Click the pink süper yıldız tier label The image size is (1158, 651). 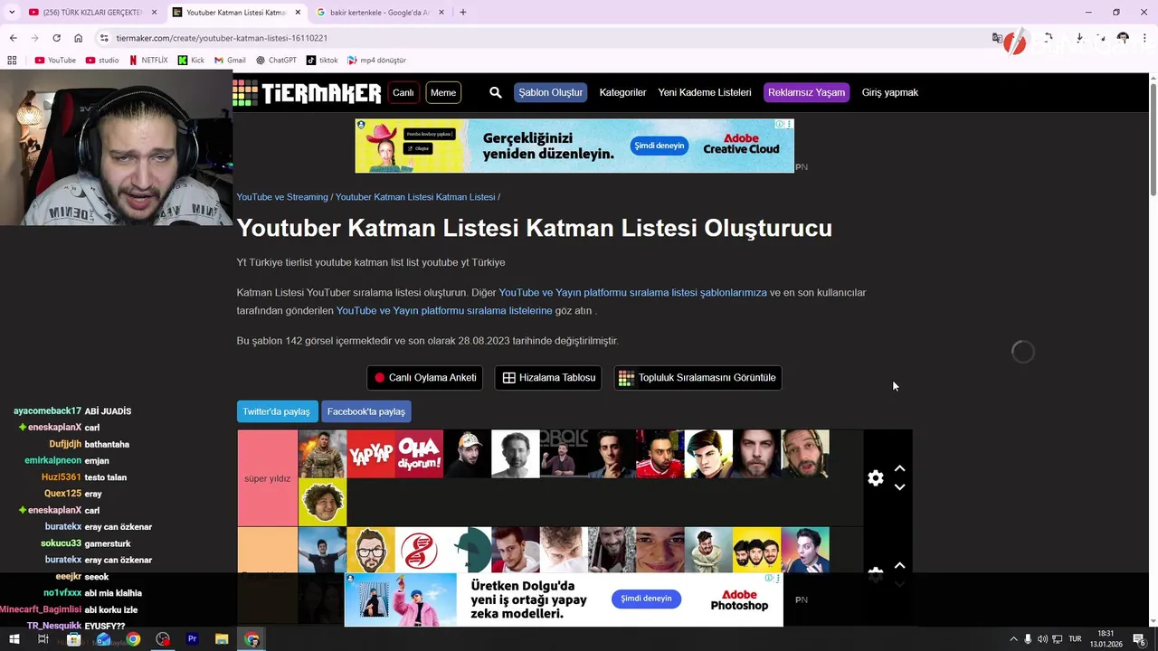tap(268, 478)
